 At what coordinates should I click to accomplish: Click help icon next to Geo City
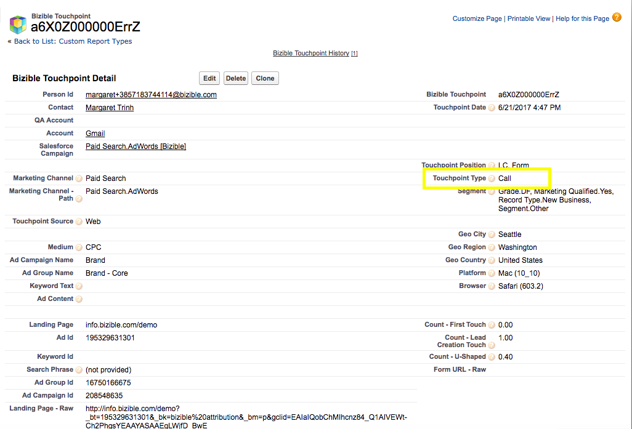click(x=492, y=235)
